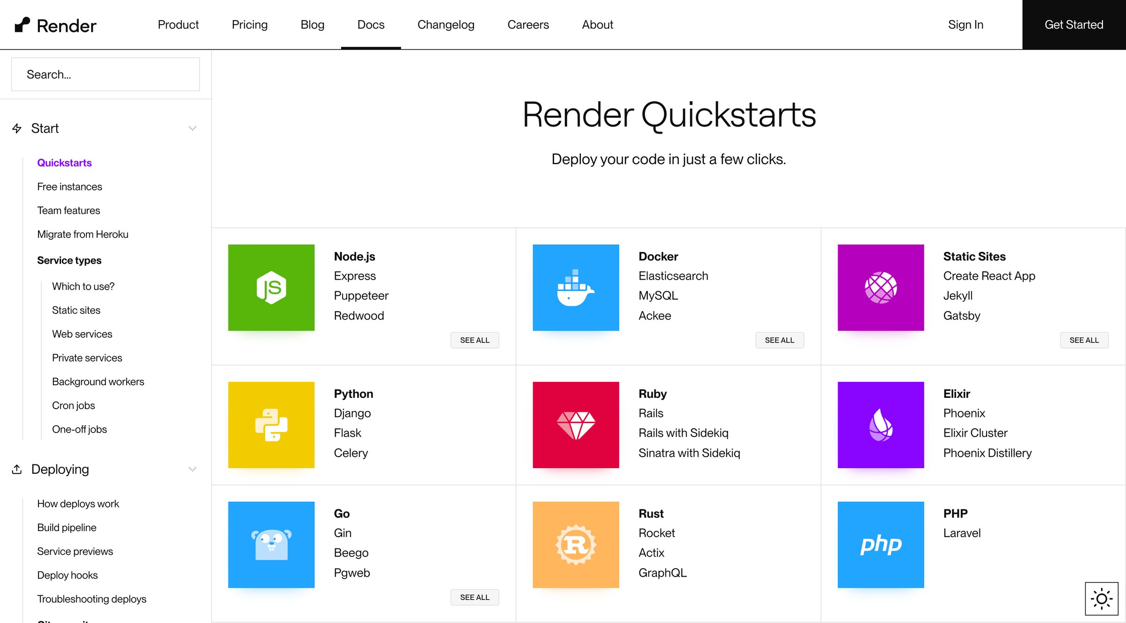Click the Docker whale logo tile

(576, 288)
